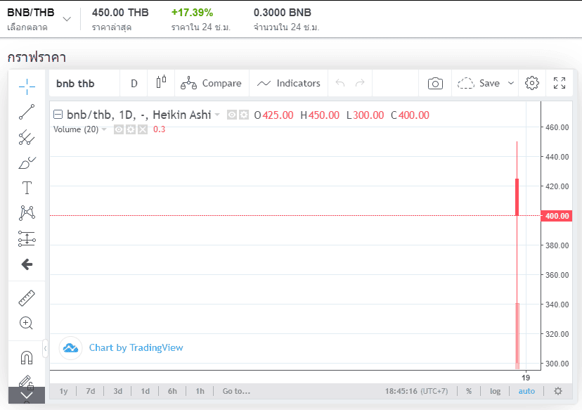Image resolution: width=582 pixels, height=410 pixels.
Task: Open the Indicators menu
Action: [288, 83]
